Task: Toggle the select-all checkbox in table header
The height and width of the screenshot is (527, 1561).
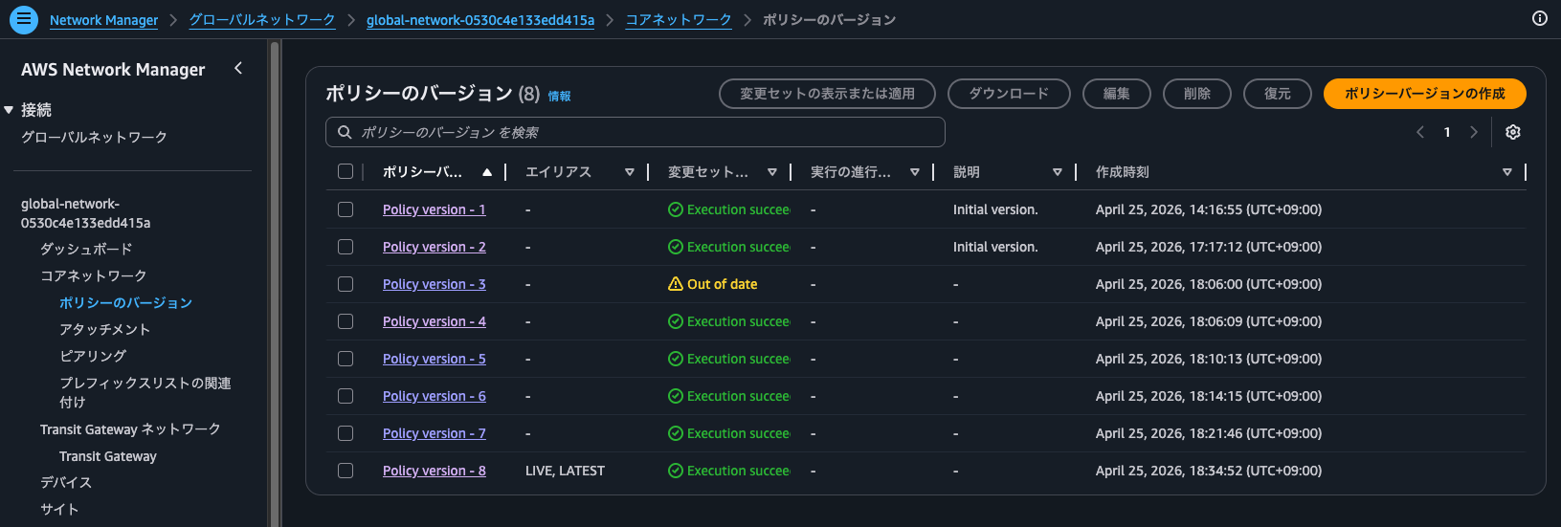Action: (x=346, y=171)
